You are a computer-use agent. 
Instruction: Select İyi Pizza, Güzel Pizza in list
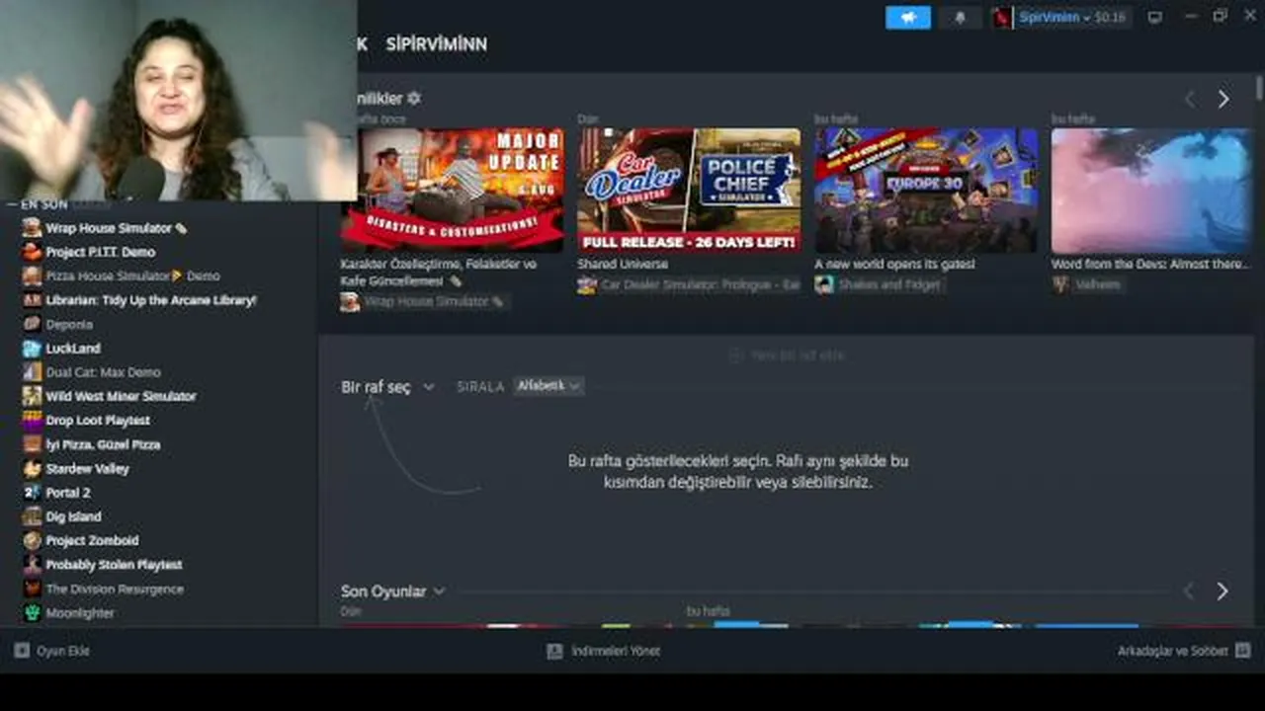coord(103,444)
